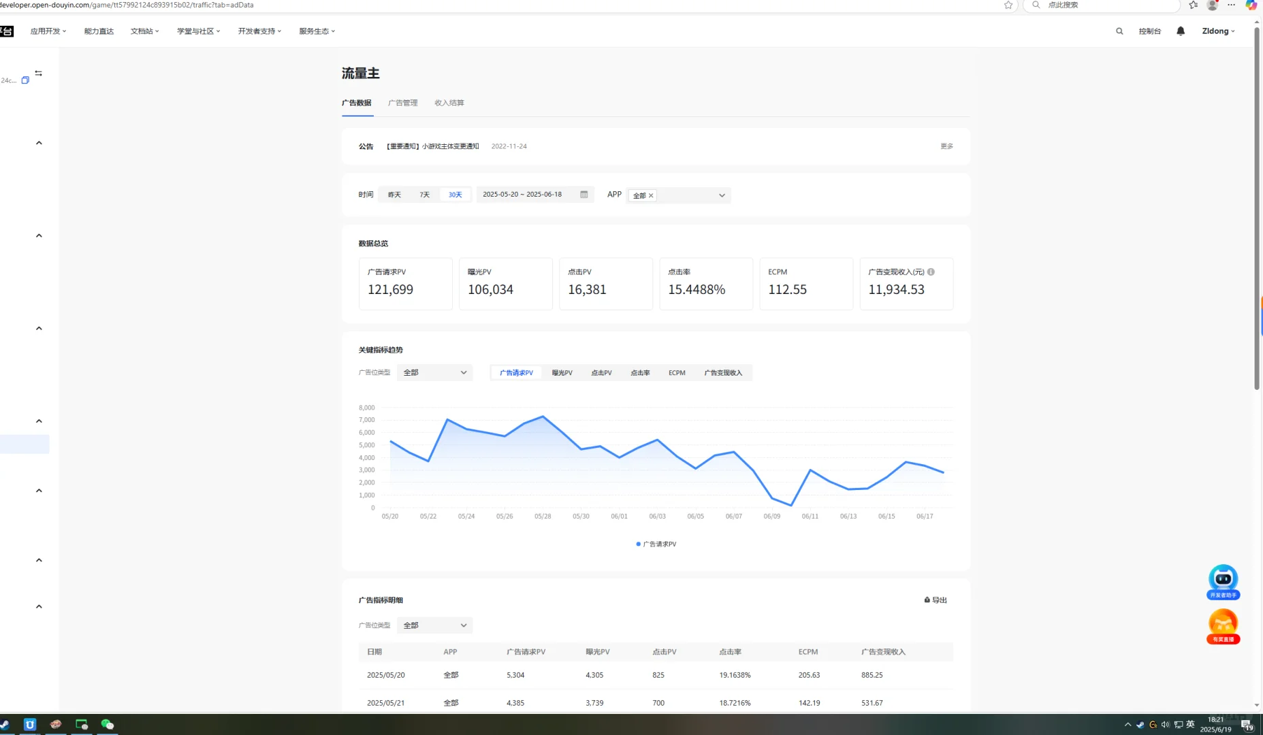Image resolution: width=1263 pixels, height=735 pixels.
Task: Open browser favorites list icon
Action: pos(1193,5)
